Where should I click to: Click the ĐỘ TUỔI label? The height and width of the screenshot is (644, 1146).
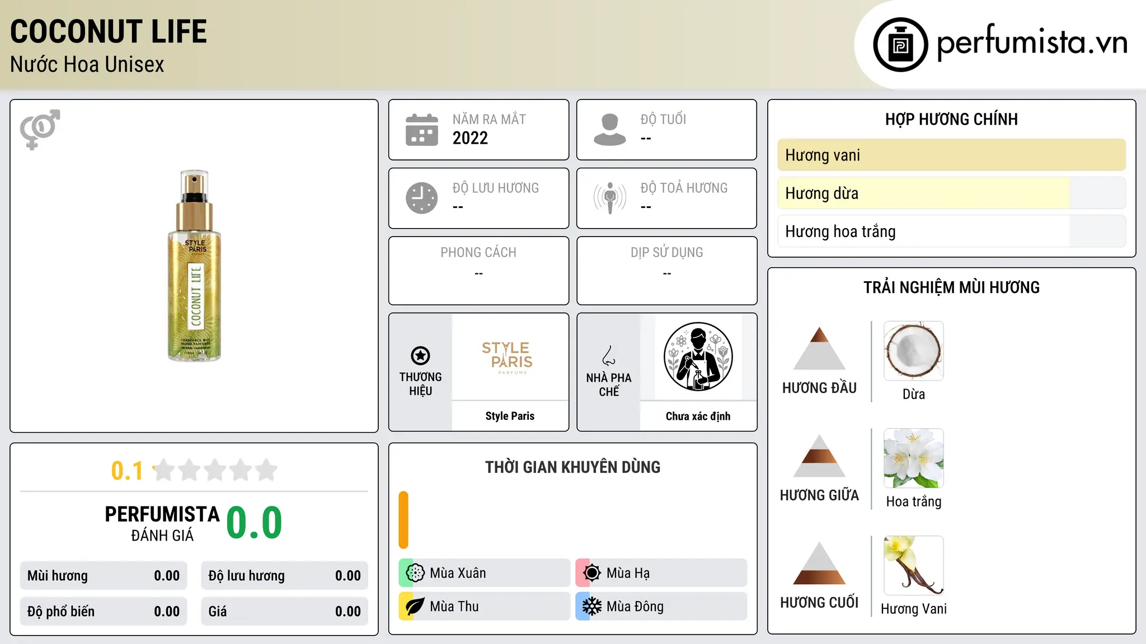pyautogui.click(x=663, y=119)
